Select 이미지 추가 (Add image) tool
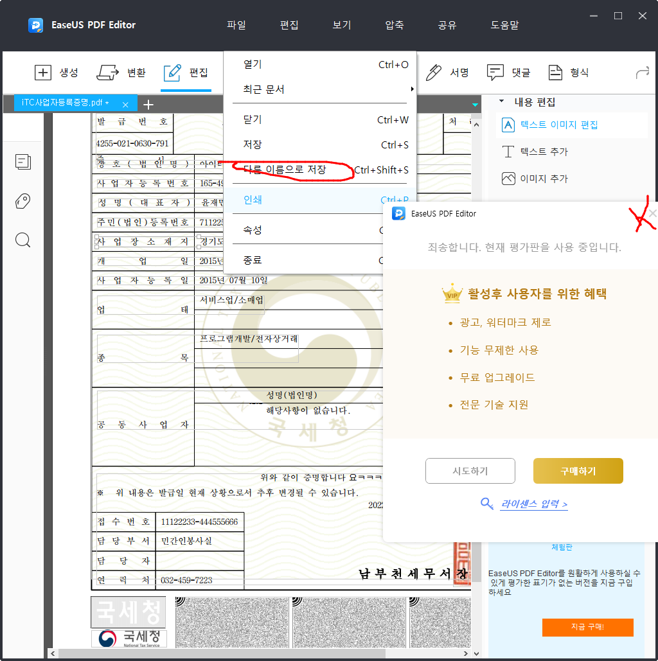Image resolution: width=658 pixels, height=661 pixels. click(535, 179)
